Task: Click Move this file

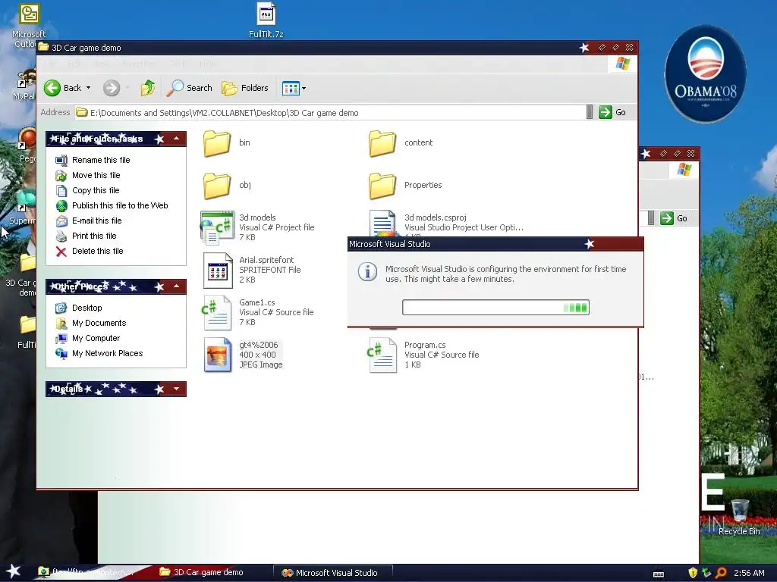Action: pyautogui.click(x=96, y=175)
